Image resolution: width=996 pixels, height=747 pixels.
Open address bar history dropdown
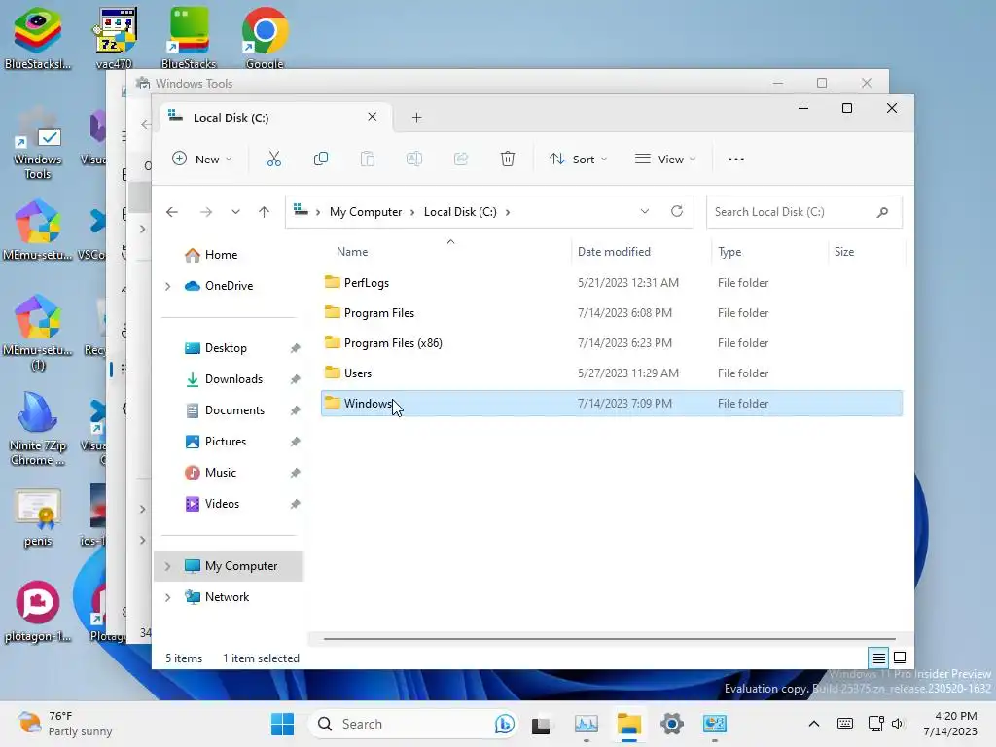coord(645,211)
